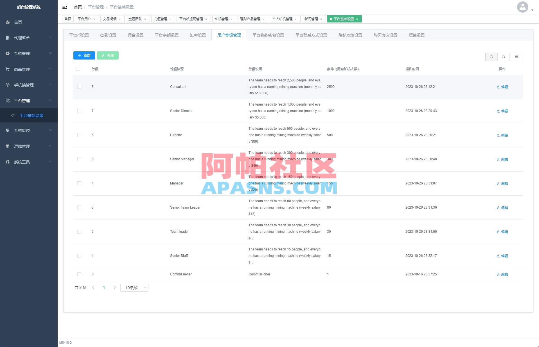Open the column display grid icon
The height and width of the screenshot is (347, 539).
[x=516, y=57]
